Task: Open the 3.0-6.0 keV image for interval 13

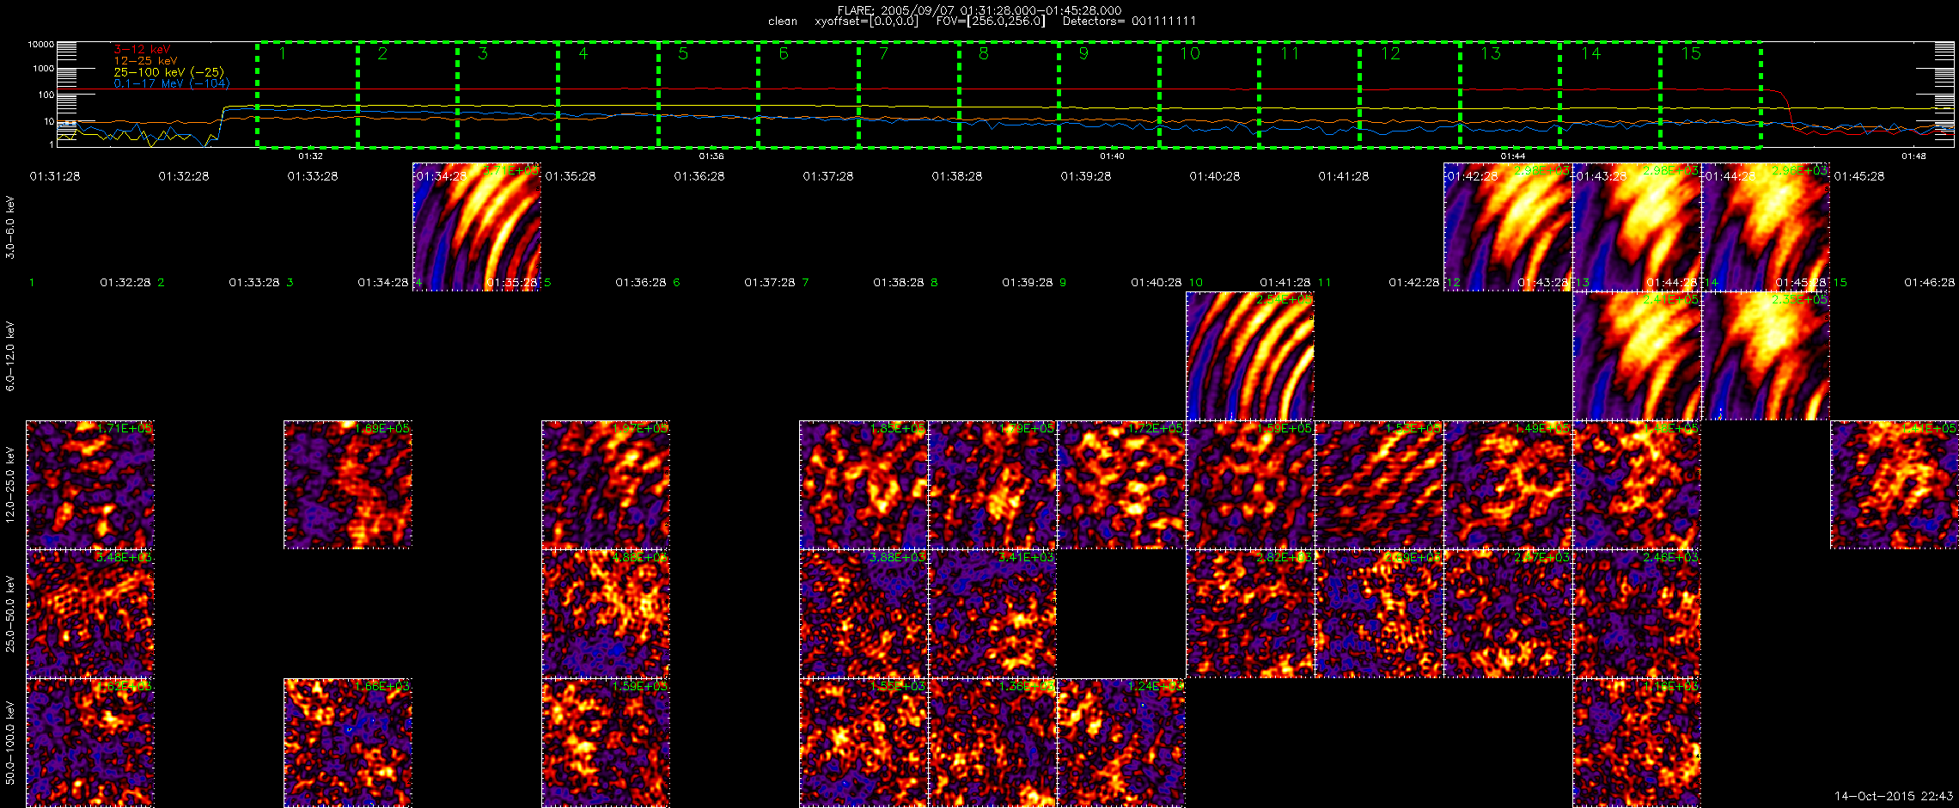Action: click(x=1637, y=227)
